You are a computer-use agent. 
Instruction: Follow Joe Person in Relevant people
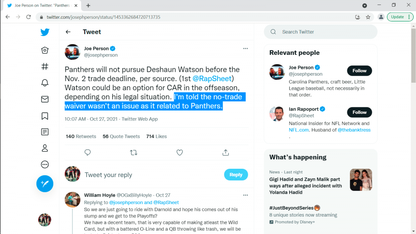[x=359, y=71]
